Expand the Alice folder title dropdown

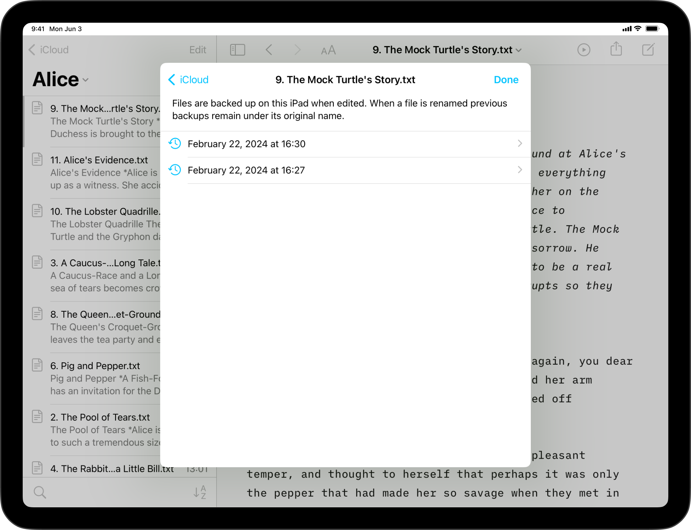pos(61,79)
